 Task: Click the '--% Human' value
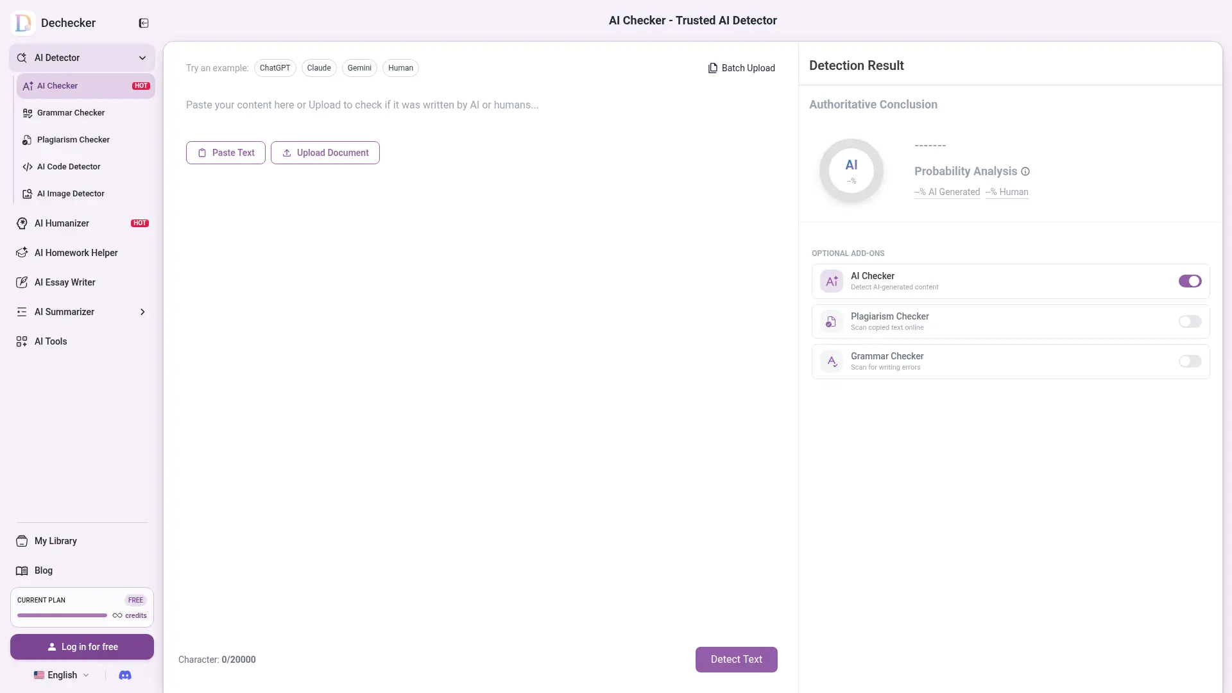1007,192
